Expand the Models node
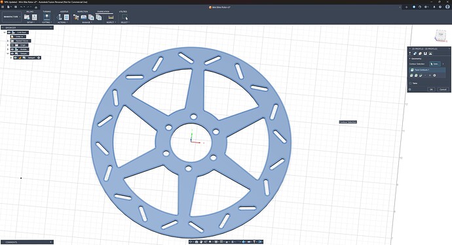Viewport: 452px width, 245px height. [x=8, y=49]
